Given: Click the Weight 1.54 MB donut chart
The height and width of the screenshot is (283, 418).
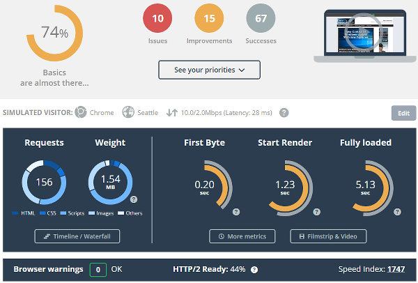Looking at the screenshot, I should [110, 182].
